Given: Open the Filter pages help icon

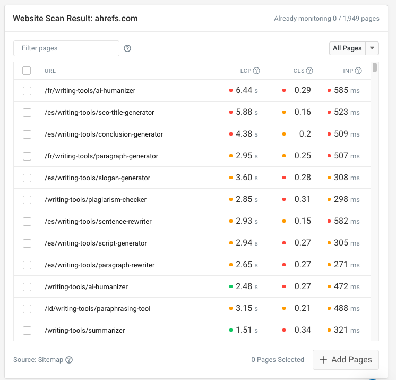Looking at the screenshot, I should coord(127,48).
